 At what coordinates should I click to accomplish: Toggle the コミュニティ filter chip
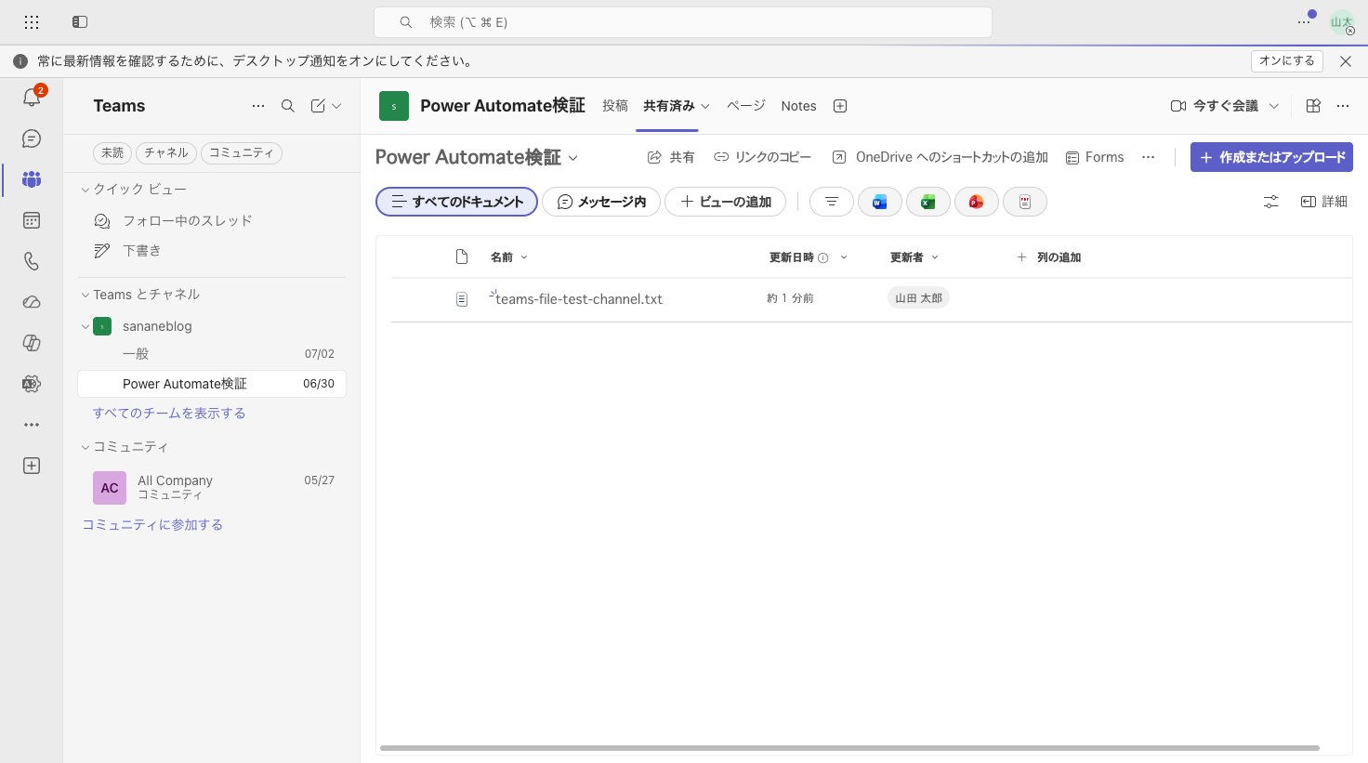coord(242,152)
